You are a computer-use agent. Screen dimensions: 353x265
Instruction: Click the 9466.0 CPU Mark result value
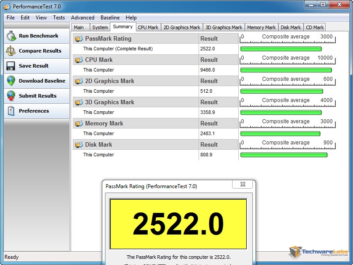coord(207,70)
